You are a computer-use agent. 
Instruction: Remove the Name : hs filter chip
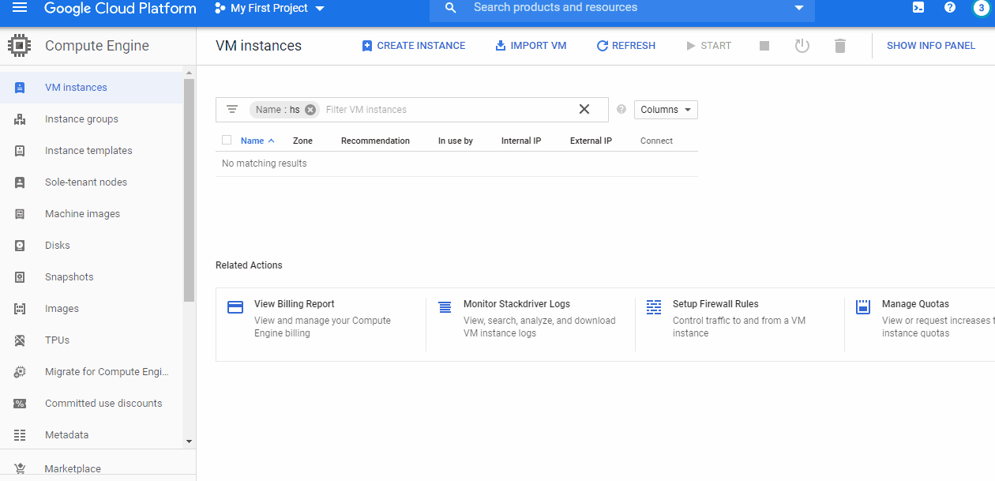pos(310,110)
